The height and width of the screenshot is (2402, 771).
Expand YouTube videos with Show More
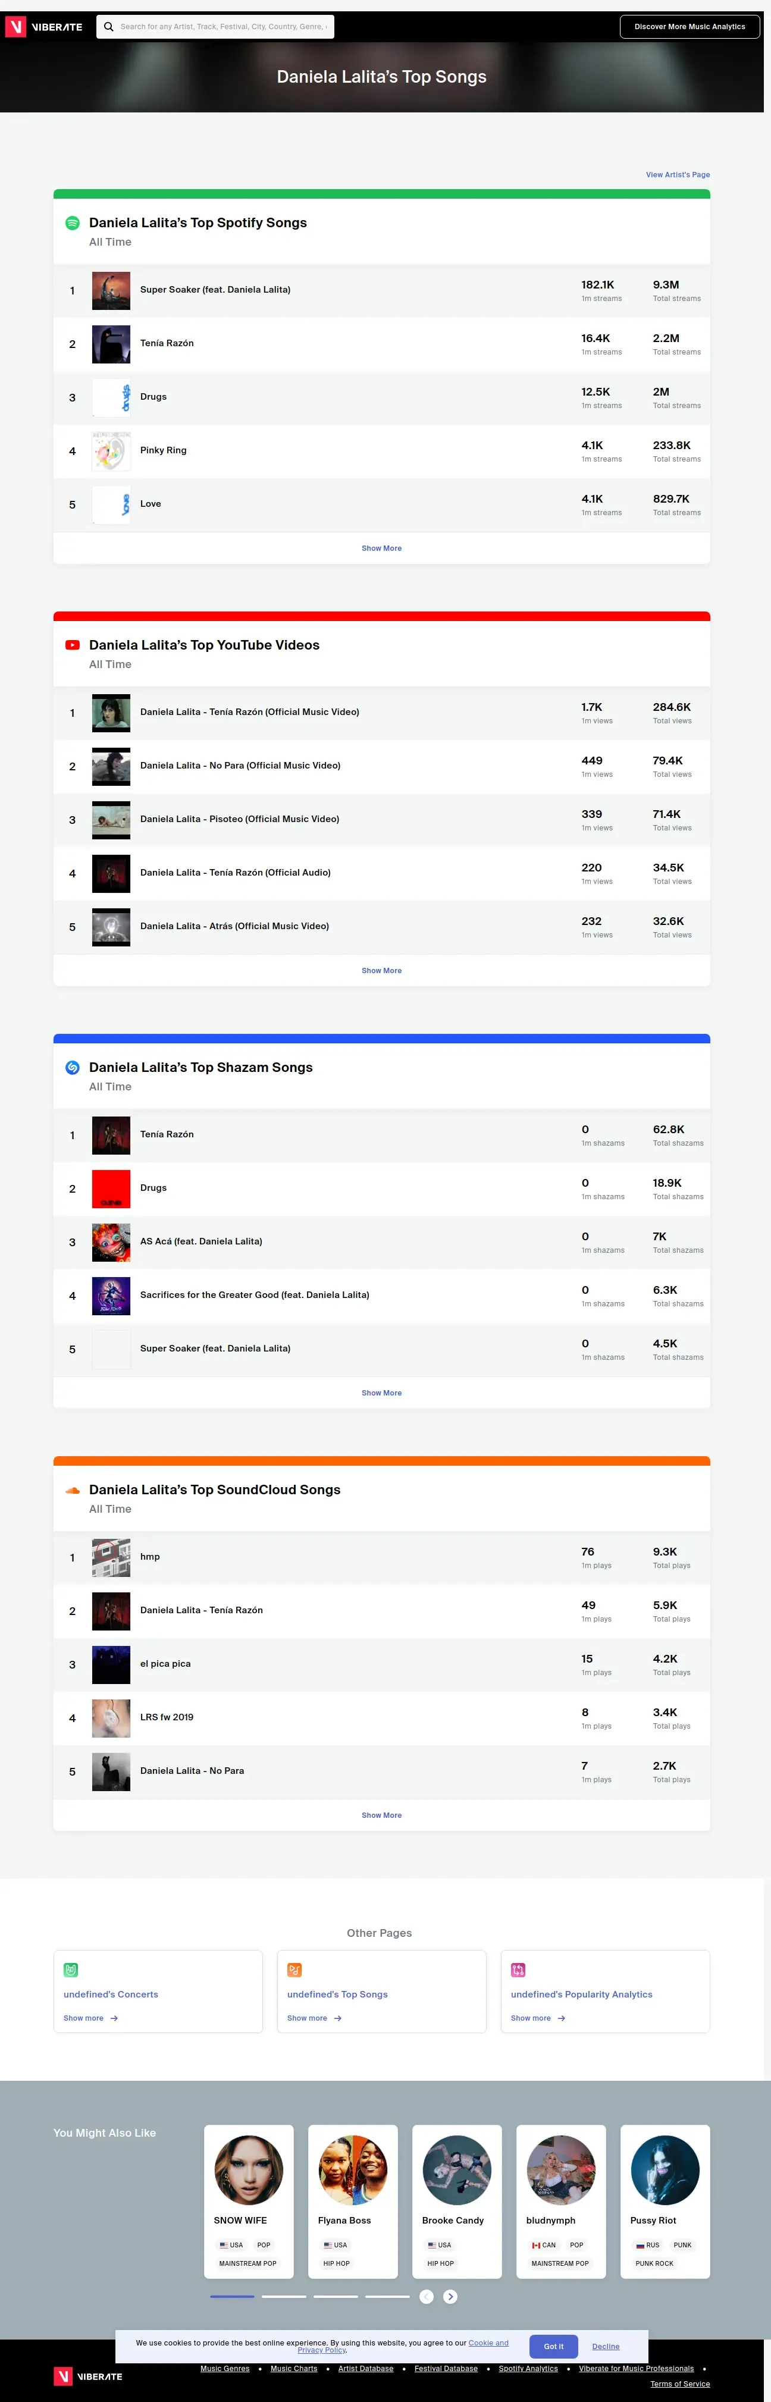(381, 971)
